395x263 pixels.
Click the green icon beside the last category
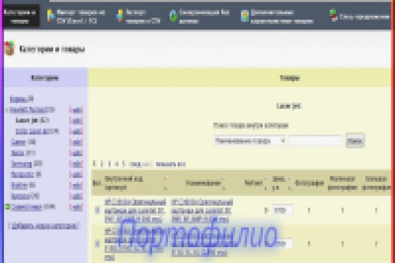pos(8,207)
